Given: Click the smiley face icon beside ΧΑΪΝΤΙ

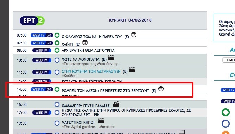Looking at the screenshot, I should pos(85,43).
